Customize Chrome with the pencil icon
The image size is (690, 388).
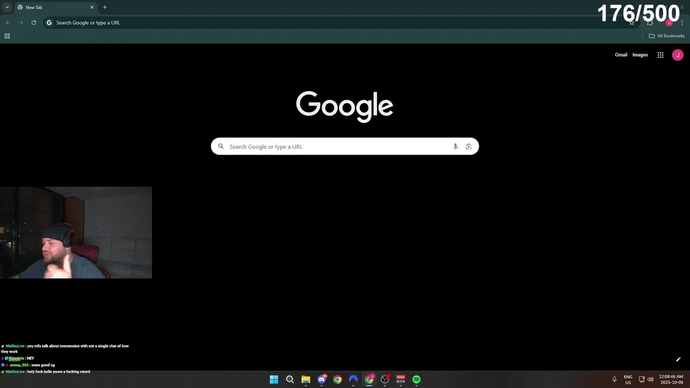point(678,359)
